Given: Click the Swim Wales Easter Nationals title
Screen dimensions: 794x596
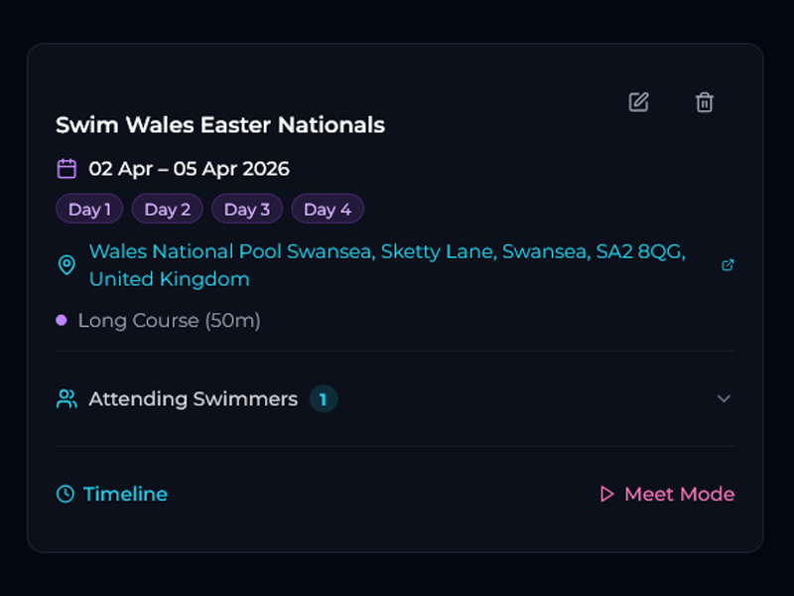Looking at the screenshot, I should click(220, 125).
